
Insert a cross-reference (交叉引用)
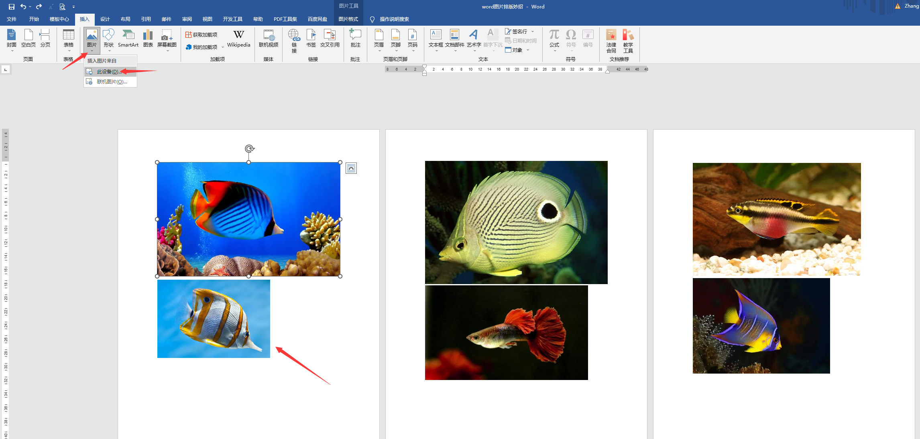(x=330, y=39)
